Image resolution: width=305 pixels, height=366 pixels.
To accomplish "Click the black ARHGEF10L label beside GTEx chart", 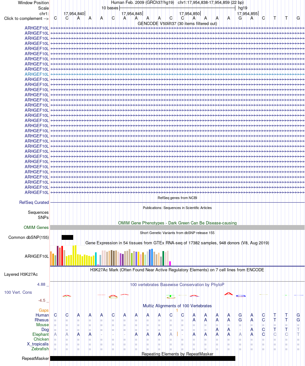I will coord(37,256).
